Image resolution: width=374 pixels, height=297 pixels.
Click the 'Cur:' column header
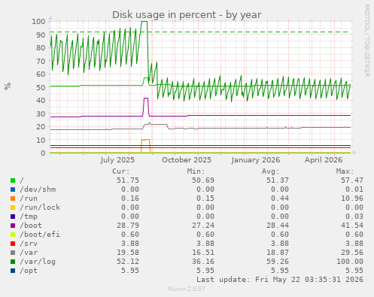tap(121, 171)
